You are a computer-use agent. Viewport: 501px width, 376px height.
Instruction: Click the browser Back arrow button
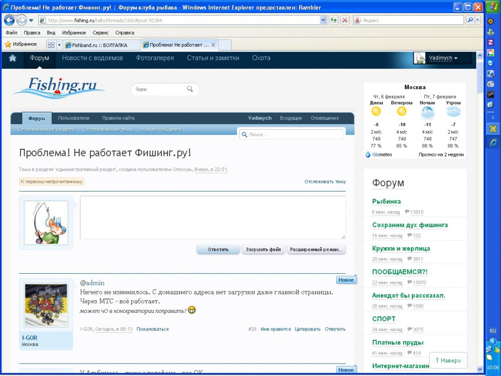(x=9, y=20)
